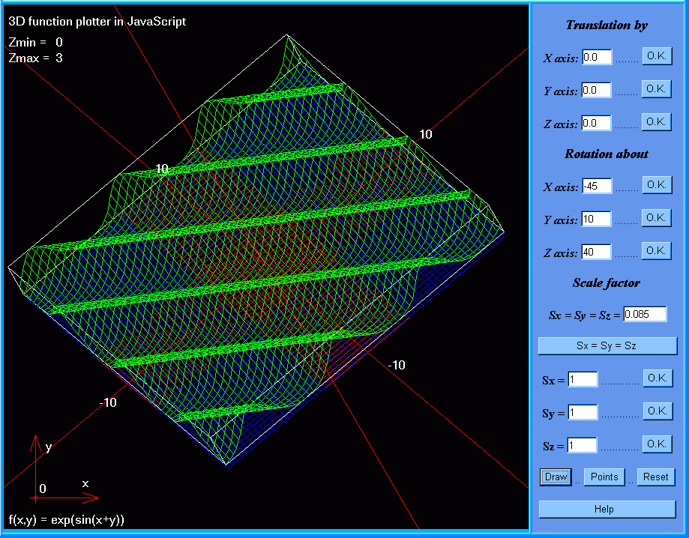689x538 pixels.
Task: Click O.K. for X axis rotation
Action: point(658,185)
